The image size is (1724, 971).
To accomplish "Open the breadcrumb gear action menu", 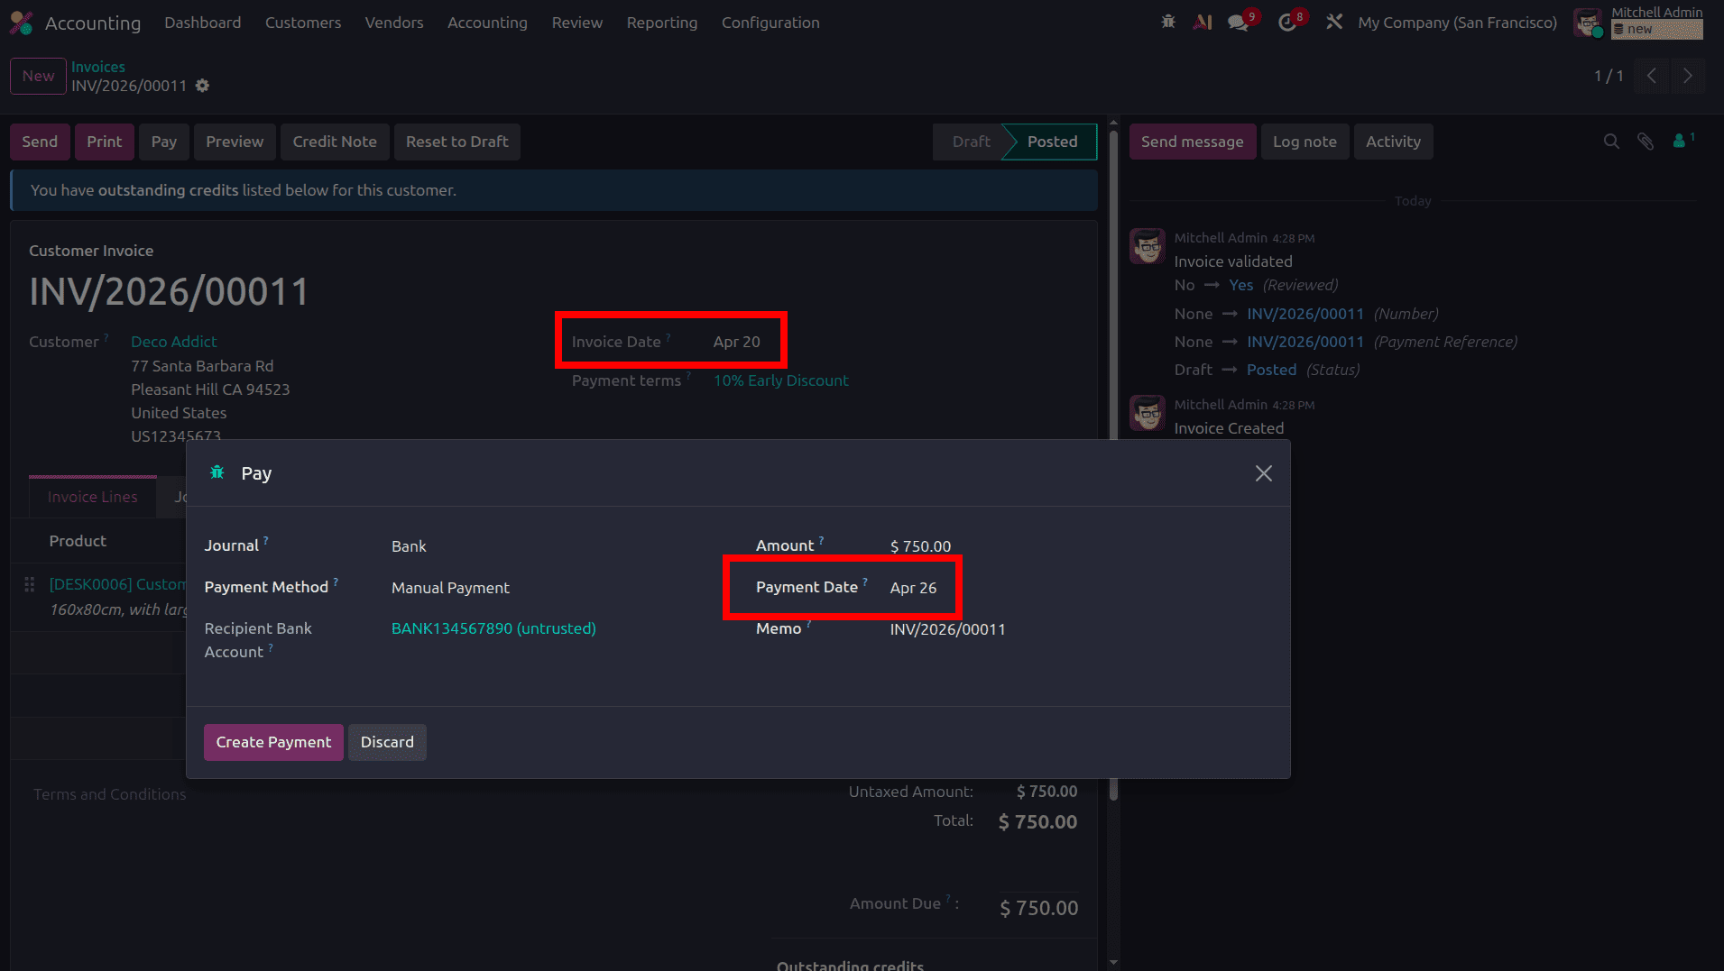I will (202, 86).
